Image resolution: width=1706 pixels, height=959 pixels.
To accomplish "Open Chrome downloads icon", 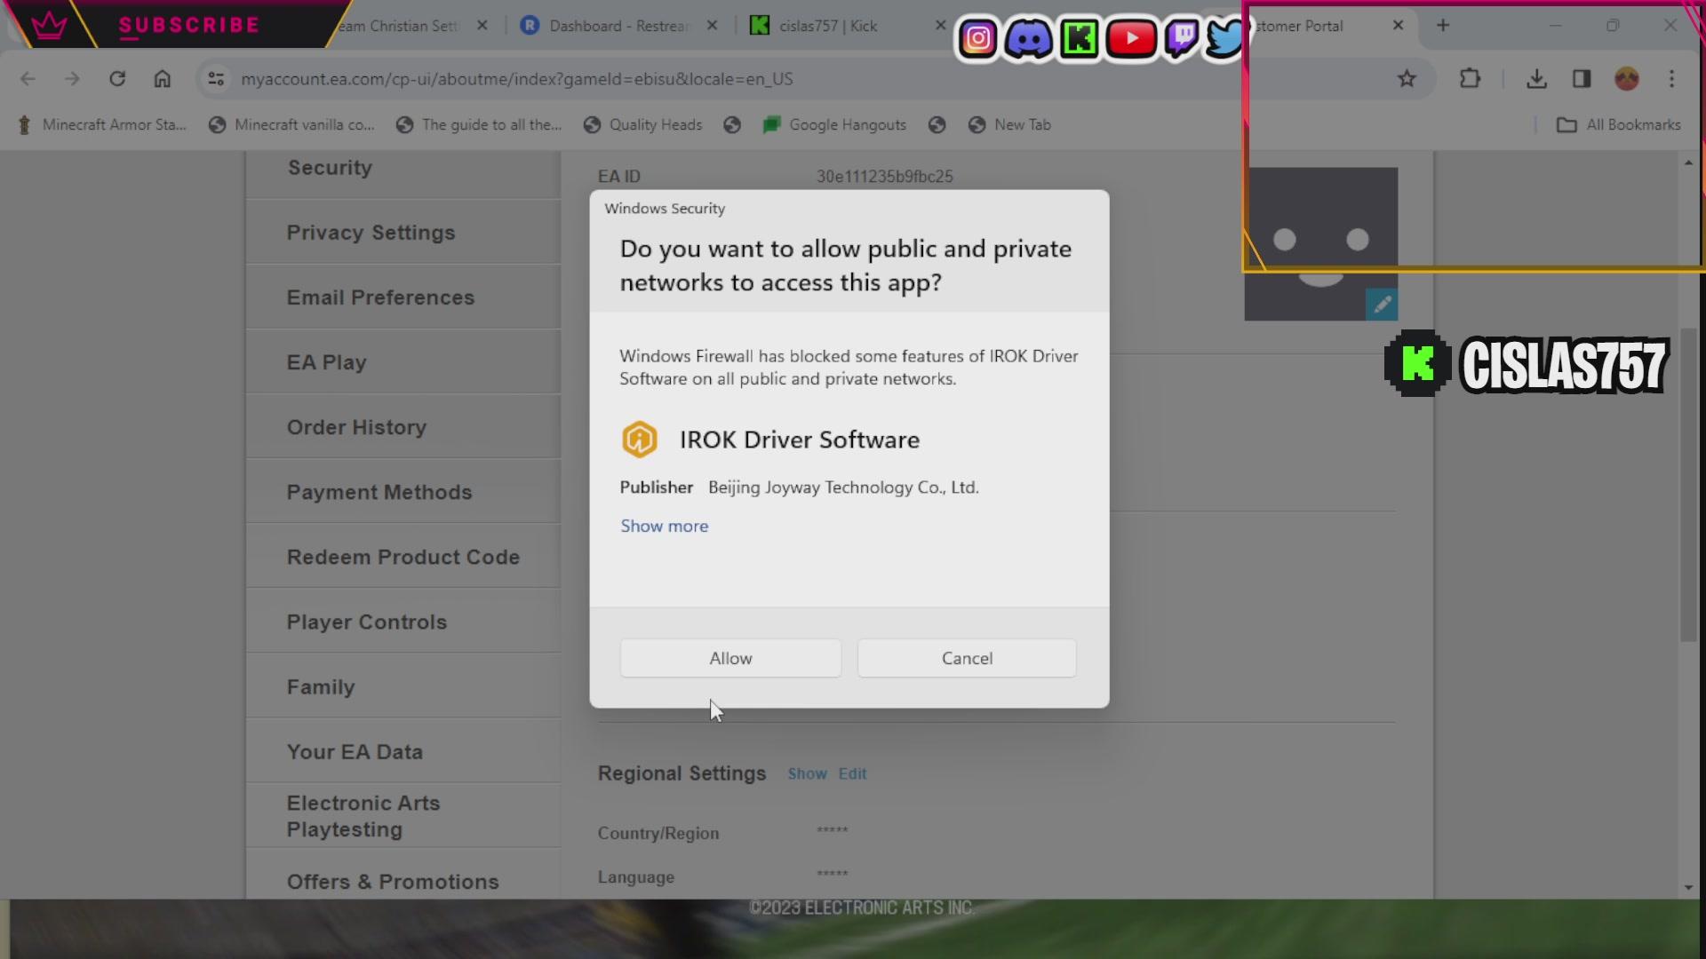I will [1536, 79].
